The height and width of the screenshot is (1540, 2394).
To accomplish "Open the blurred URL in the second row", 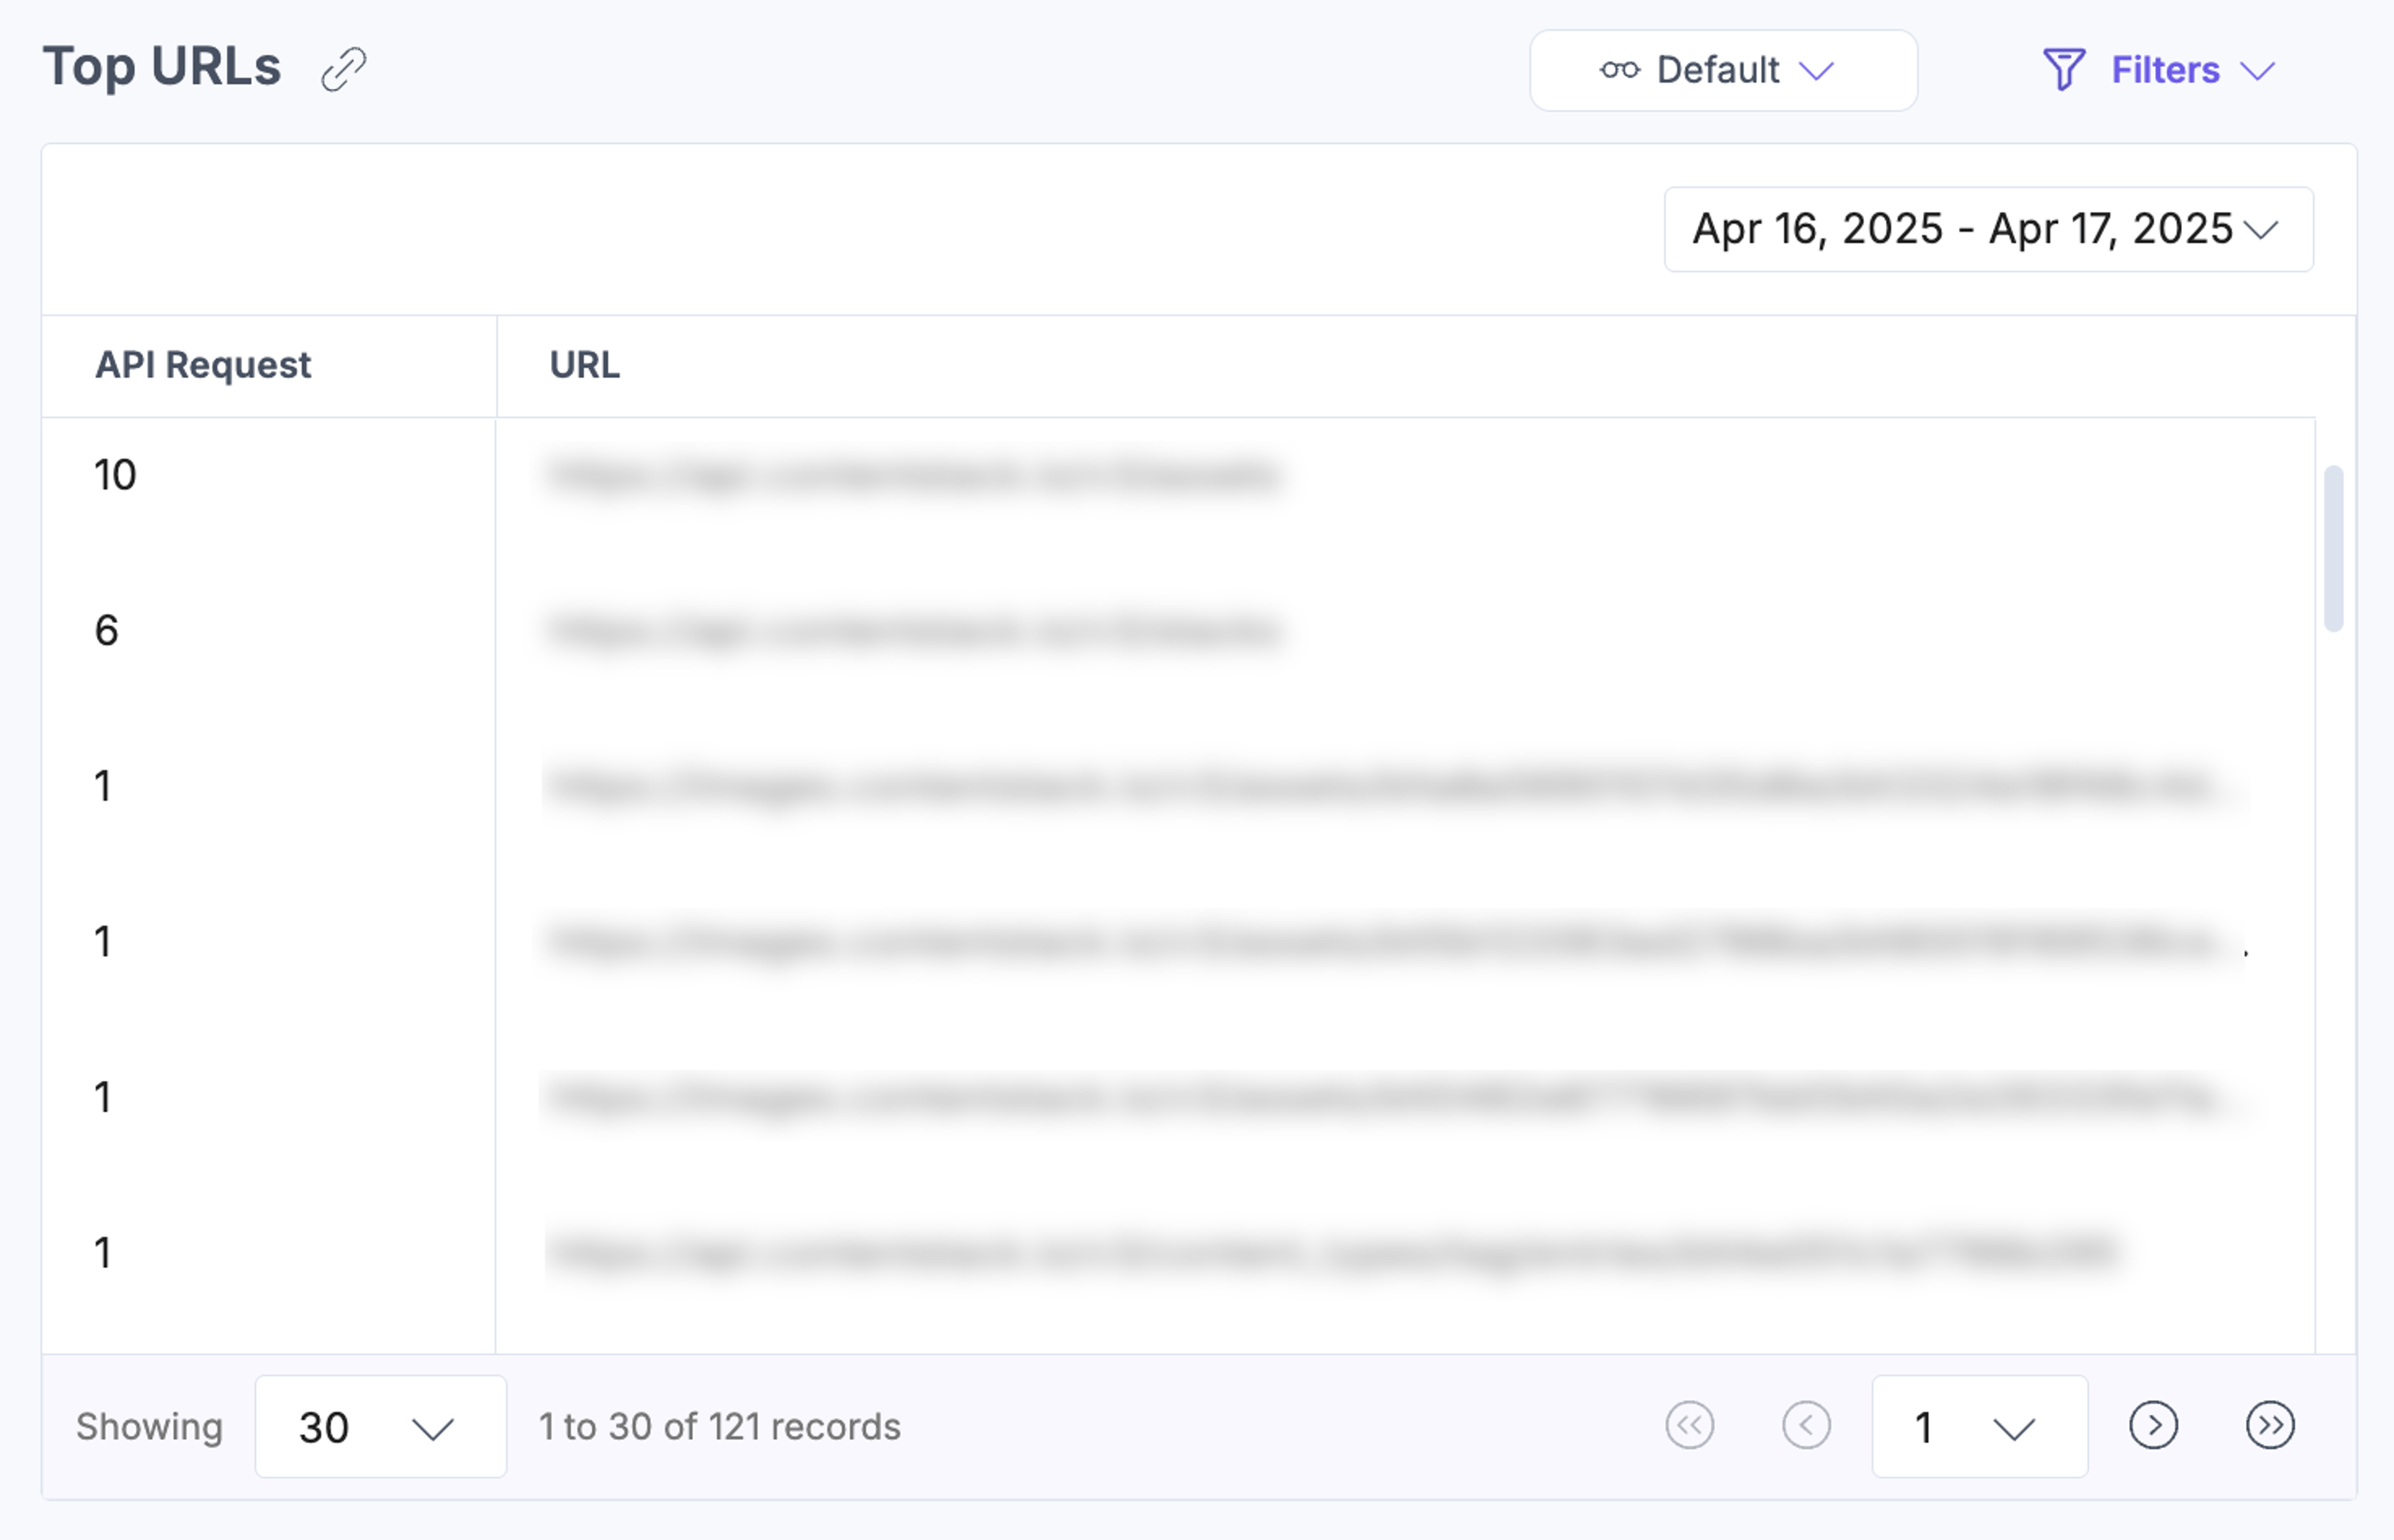I will [x=913, y=630].
